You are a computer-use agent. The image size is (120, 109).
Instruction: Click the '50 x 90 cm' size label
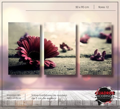(82, 7)
